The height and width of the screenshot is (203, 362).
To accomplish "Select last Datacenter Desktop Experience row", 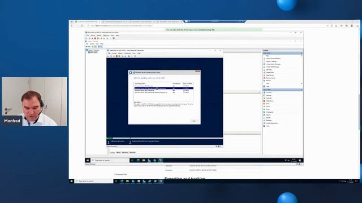I will tap(163, 92).
